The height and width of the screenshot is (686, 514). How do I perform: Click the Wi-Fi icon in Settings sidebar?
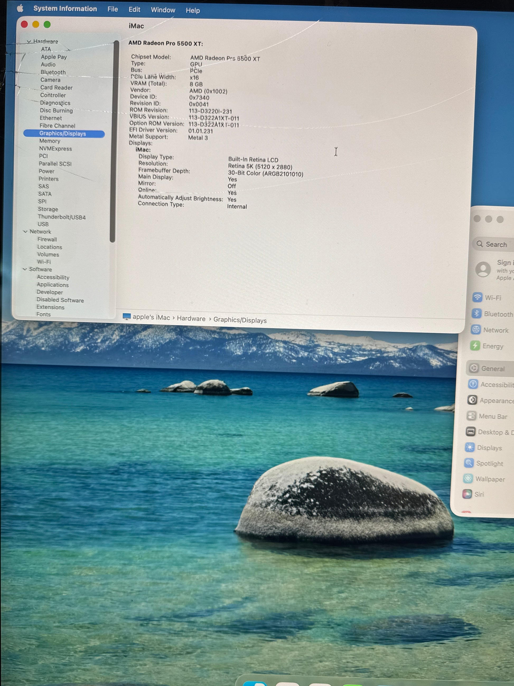(x=477, y=297)
